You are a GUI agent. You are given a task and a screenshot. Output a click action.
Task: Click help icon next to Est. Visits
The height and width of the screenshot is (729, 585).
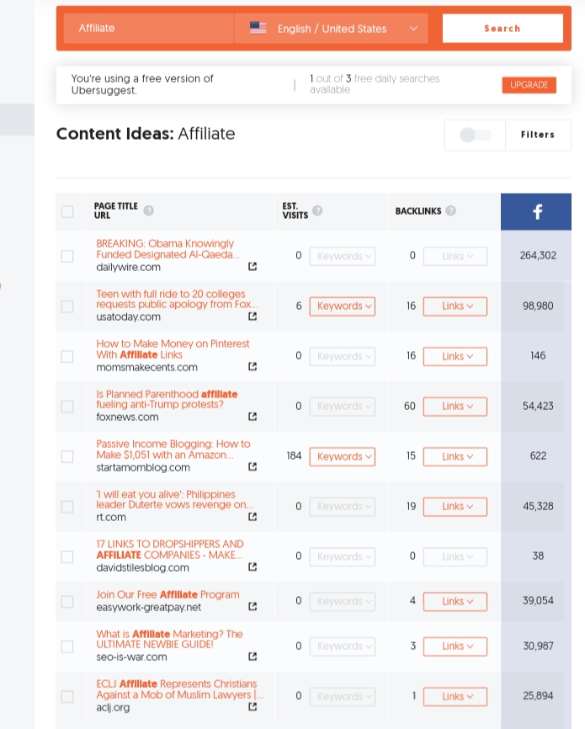317,211
